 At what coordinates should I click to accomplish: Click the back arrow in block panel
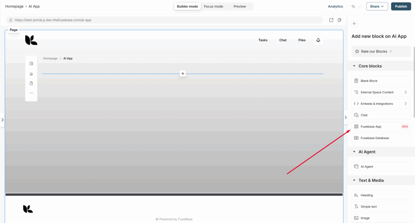[x=355, y=23]
